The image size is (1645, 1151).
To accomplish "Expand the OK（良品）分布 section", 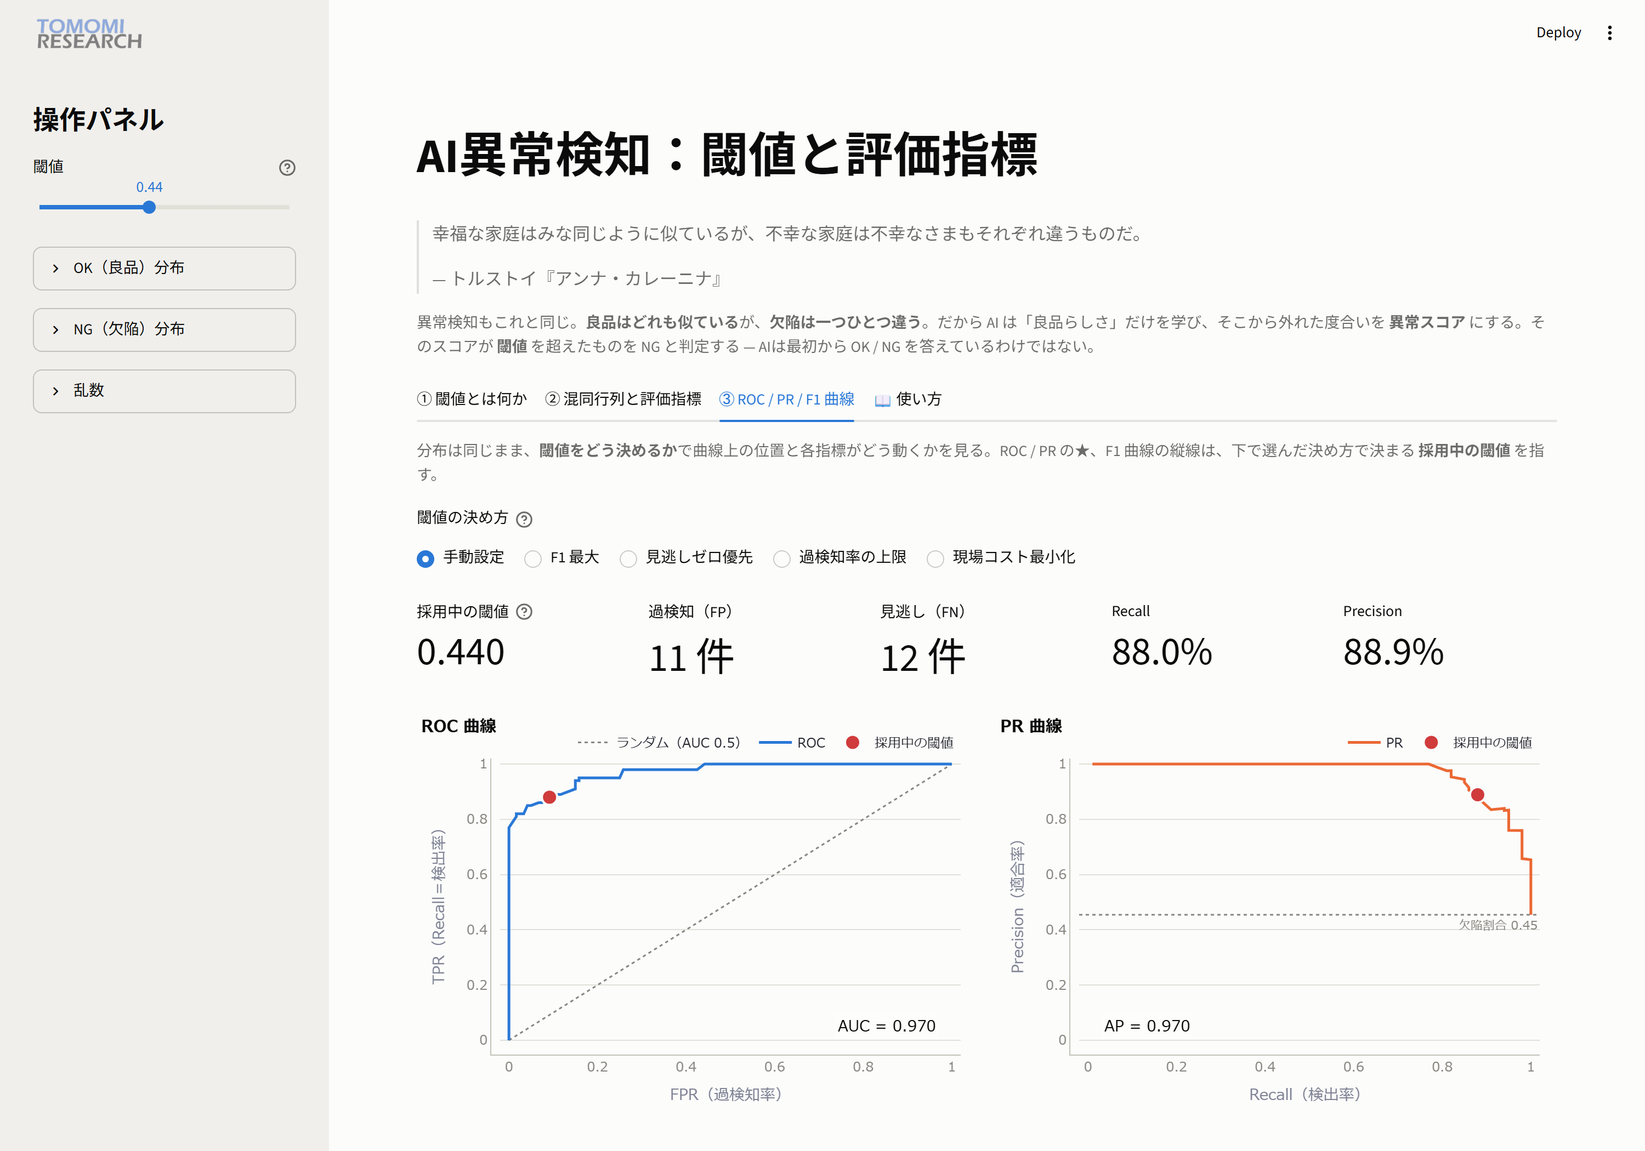I will [x=164, y=269].
